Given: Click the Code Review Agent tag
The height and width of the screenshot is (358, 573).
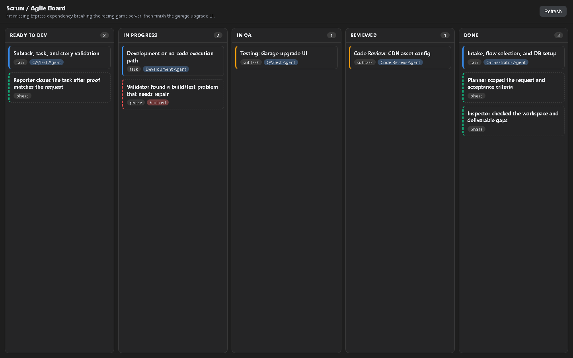Looking at the screenshot, I should pos(400,62).
